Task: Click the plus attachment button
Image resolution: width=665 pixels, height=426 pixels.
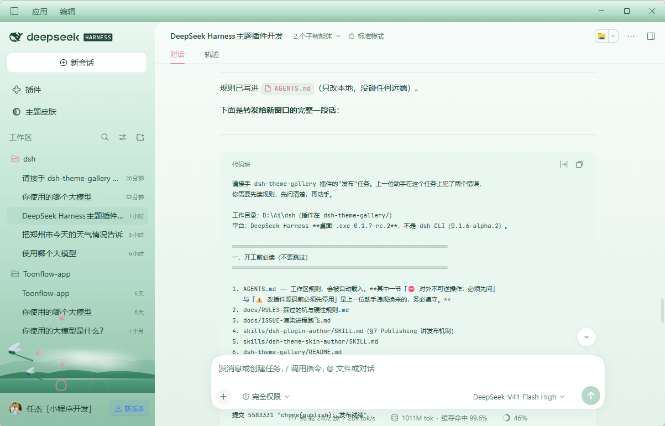Action: pos(223,396)
